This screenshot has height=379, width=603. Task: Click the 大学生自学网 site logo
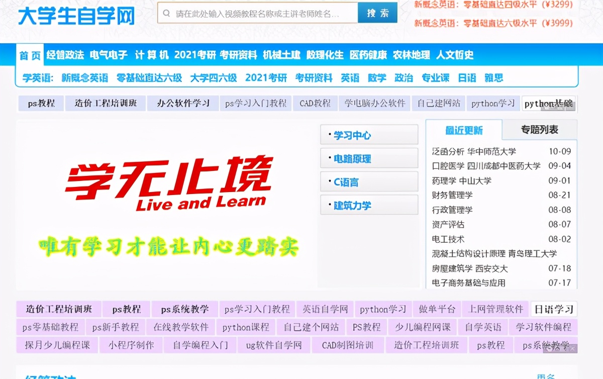(x=76, y=16)
